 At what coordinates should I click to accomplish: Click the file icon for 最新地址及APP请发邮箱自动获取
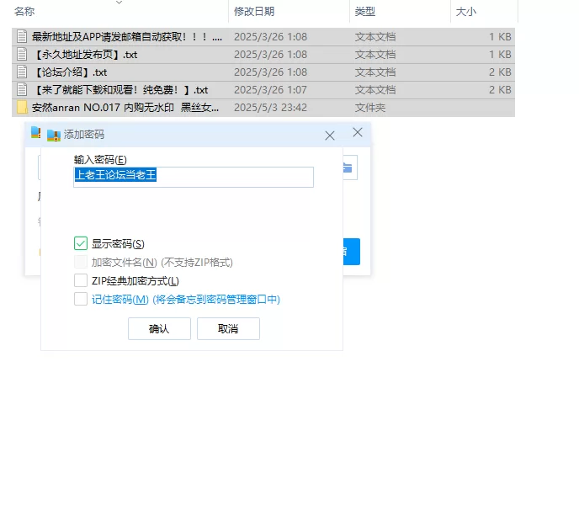pos(23,37)
